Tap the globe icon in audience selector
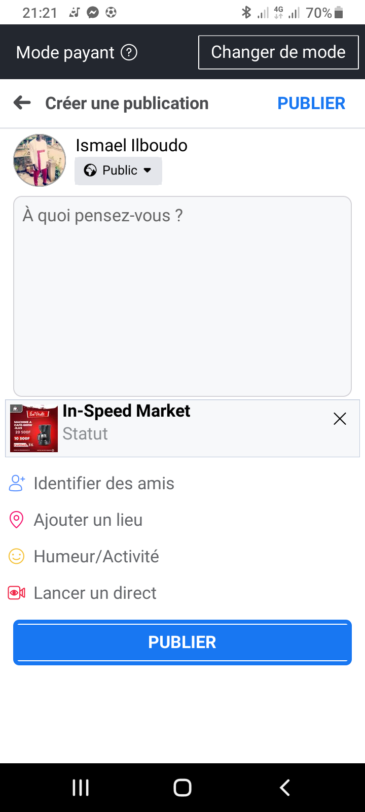 90,171
